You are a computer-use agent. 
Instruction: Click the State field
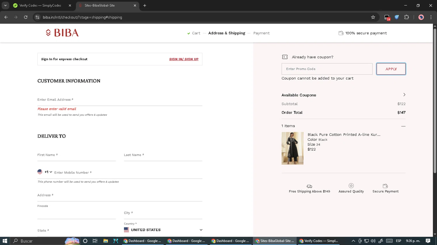77,231
